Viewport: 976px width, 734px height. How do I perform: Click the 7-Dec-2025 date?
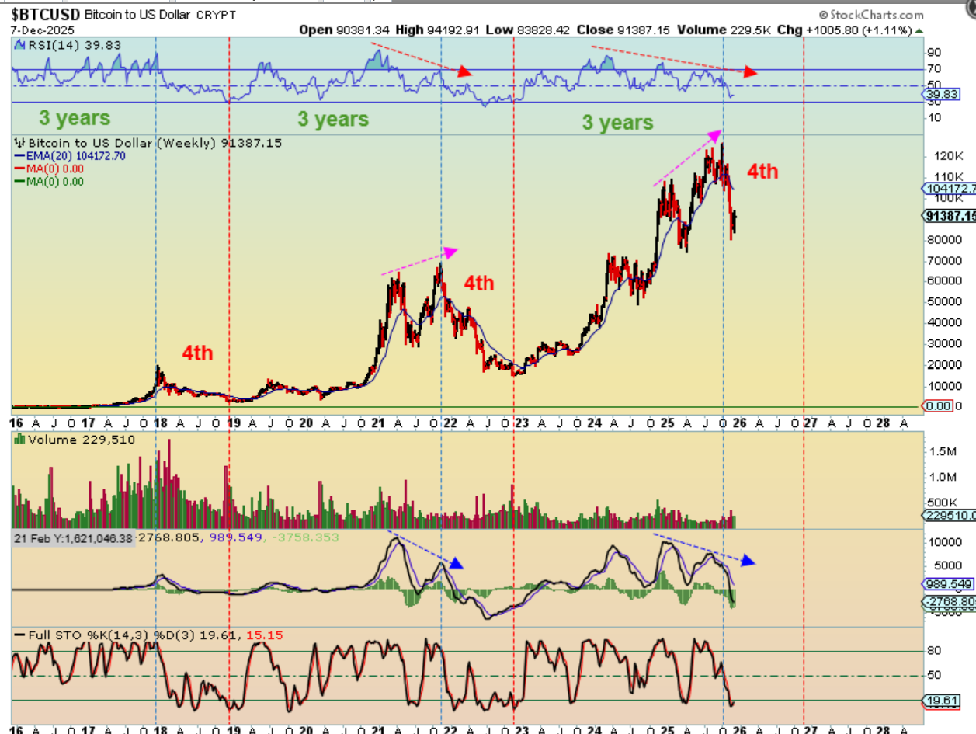click(41, 29)
